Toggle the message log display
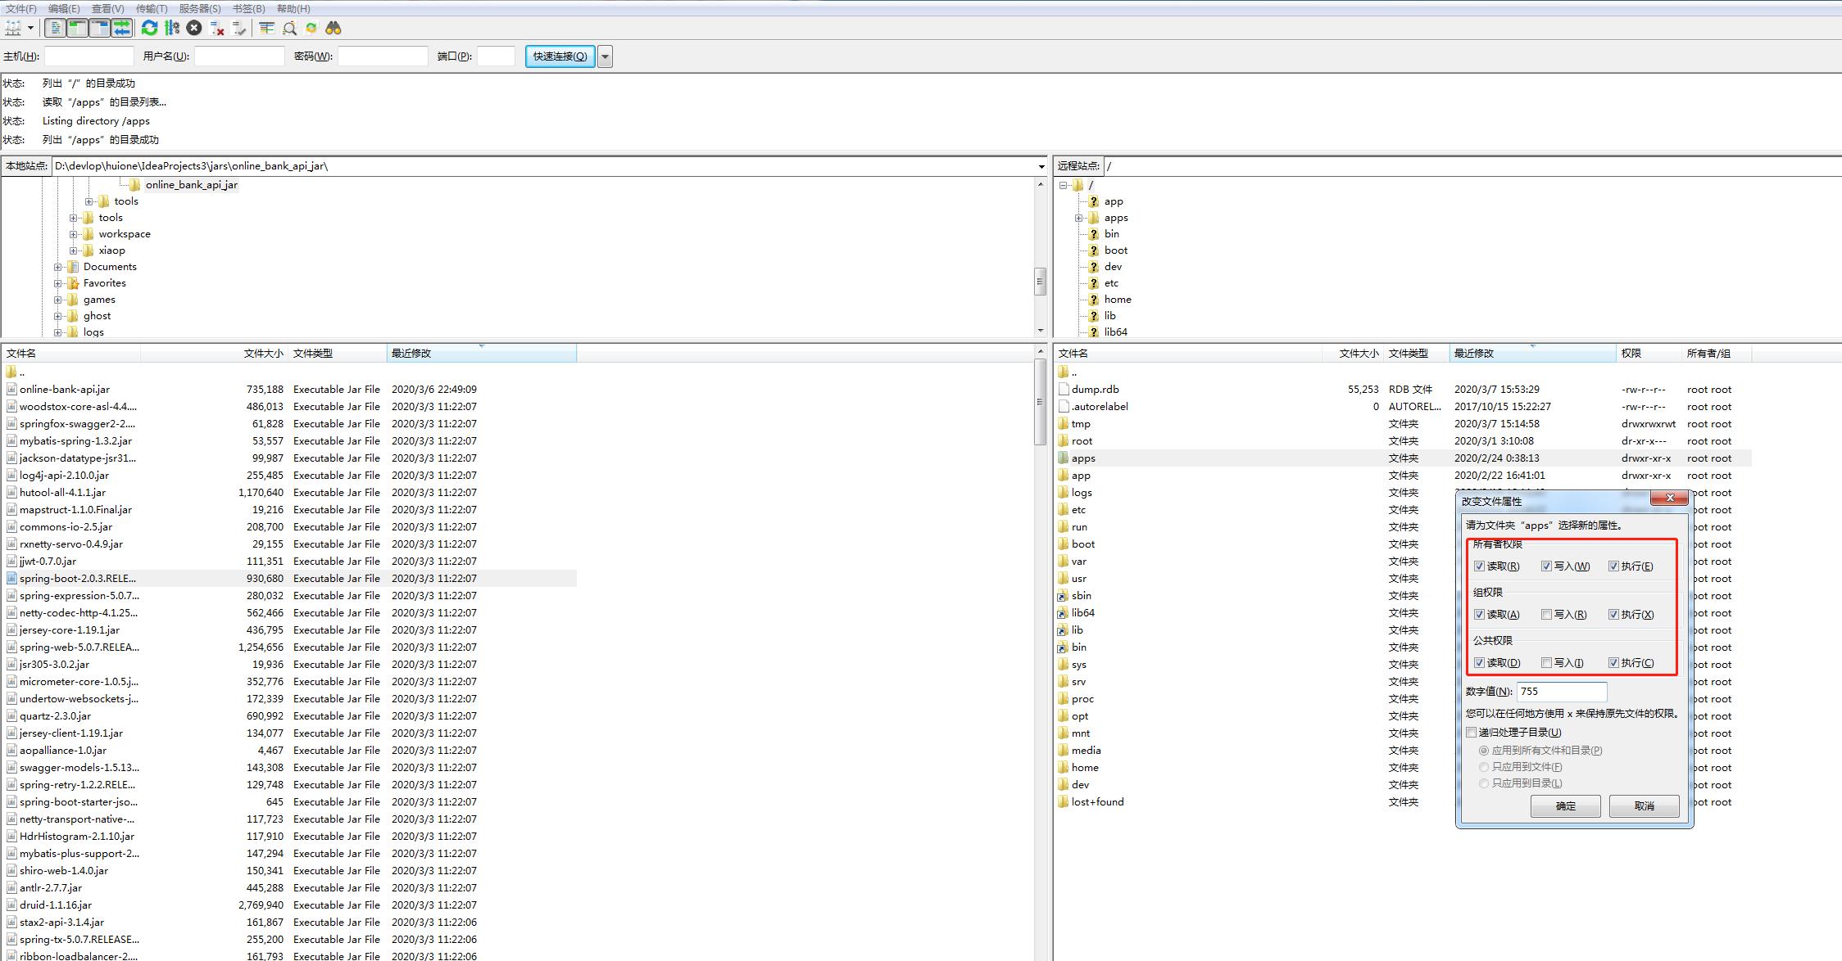 (54, 28)
